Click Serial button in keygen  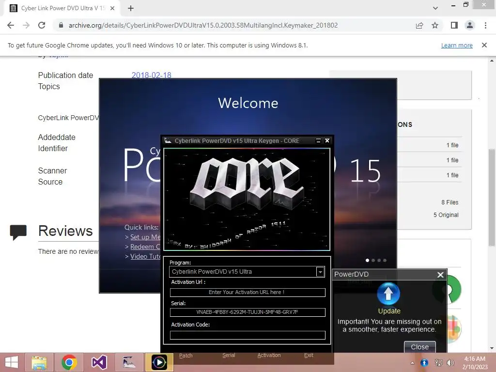tap(229, 355)
